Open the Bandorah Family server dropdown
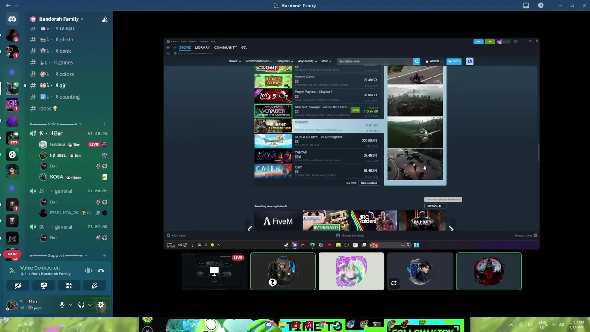This screenshot has height=332, width=590. pyautogui.click(x=61, y=19)
